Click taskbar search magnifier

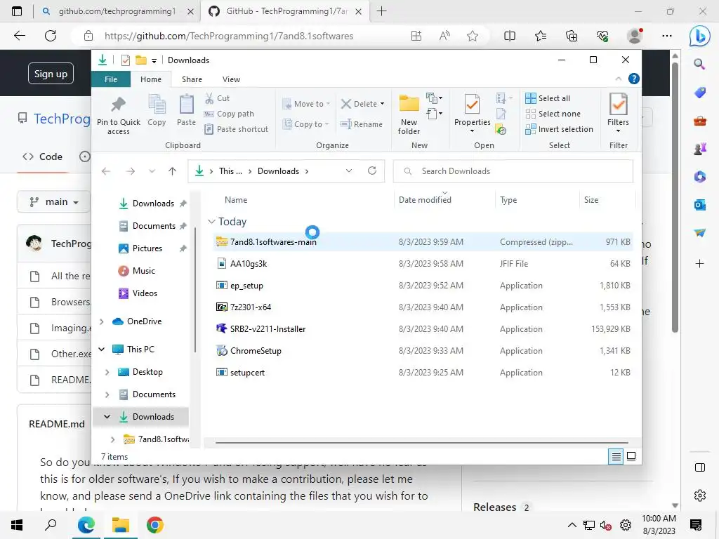pyautogui.click(x=51, y=525)
